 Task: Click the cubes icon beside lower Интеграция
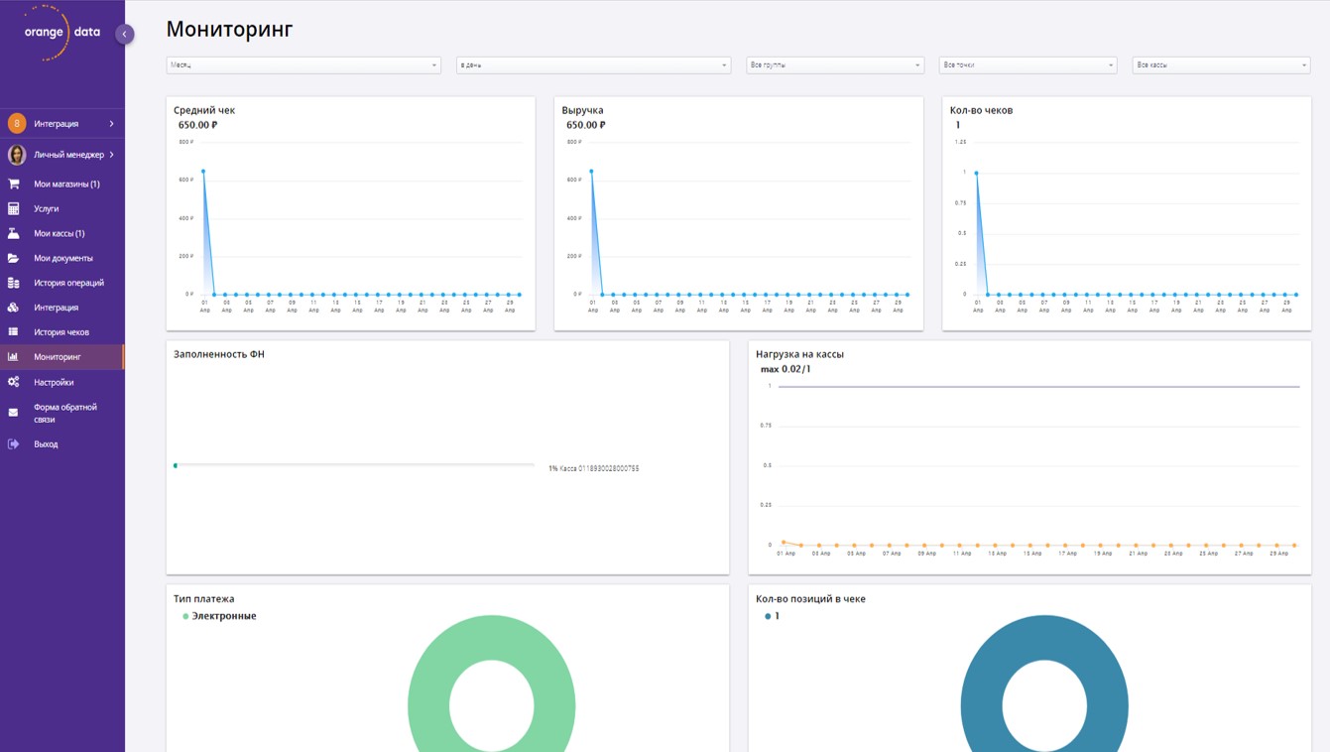[x=14, y=308]
